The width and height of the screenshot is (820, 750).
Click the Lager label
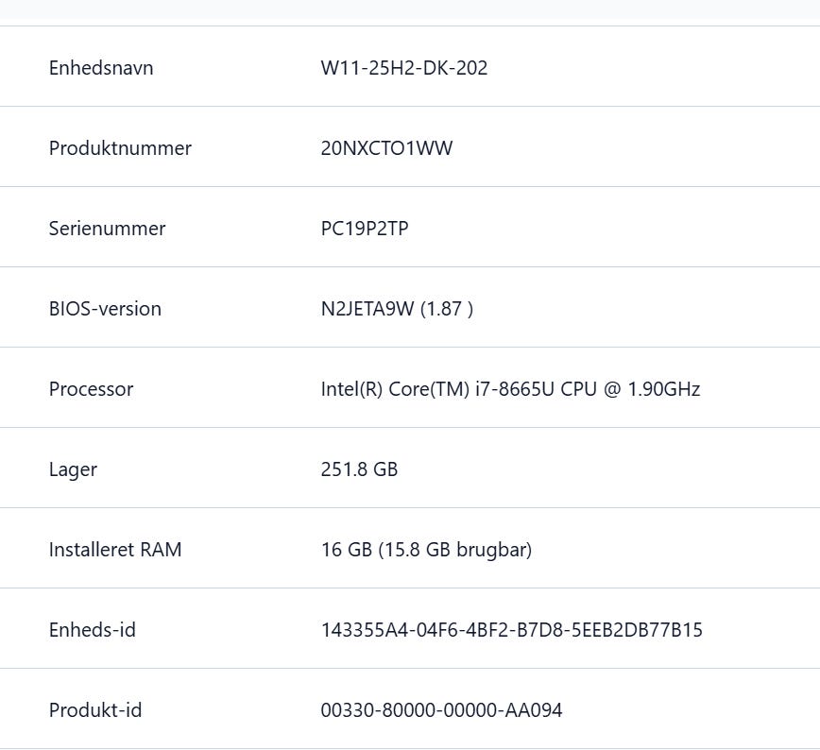(x=73, y=469)
